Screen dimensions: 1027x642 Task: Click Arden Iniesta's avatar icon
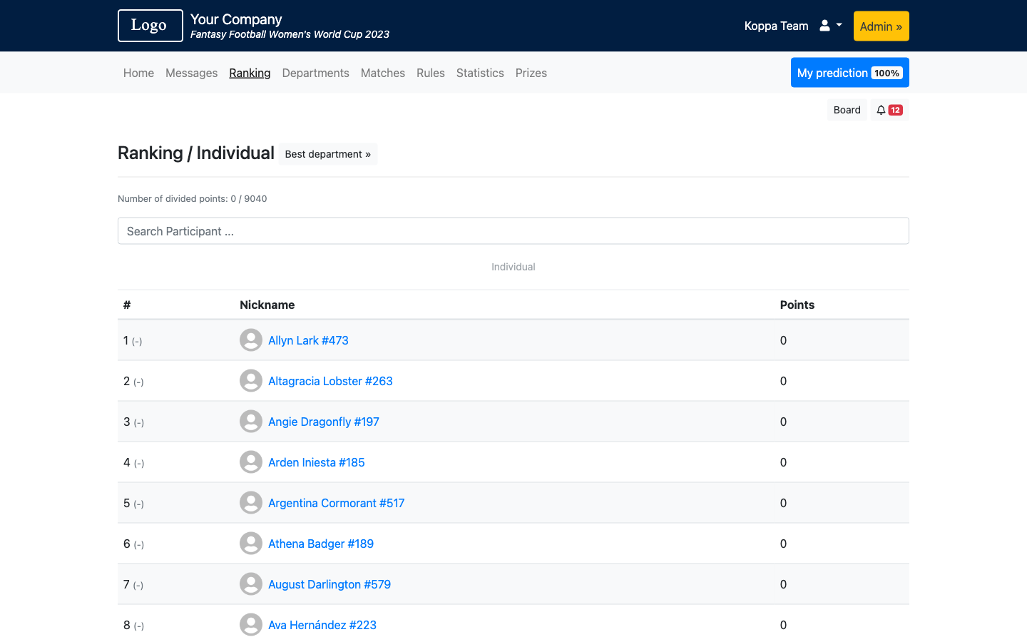point(250,462)
